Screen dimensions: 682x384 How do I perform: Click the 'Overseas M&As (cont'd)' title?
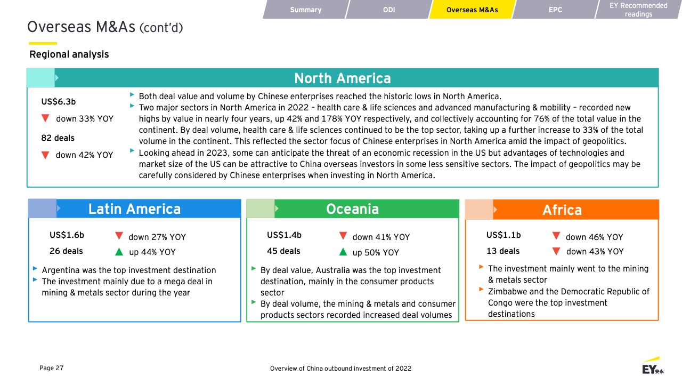(x=105, y=27)
